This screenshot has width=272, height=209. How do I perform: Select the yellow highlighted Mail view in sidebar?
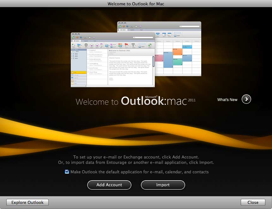(78, 72)
